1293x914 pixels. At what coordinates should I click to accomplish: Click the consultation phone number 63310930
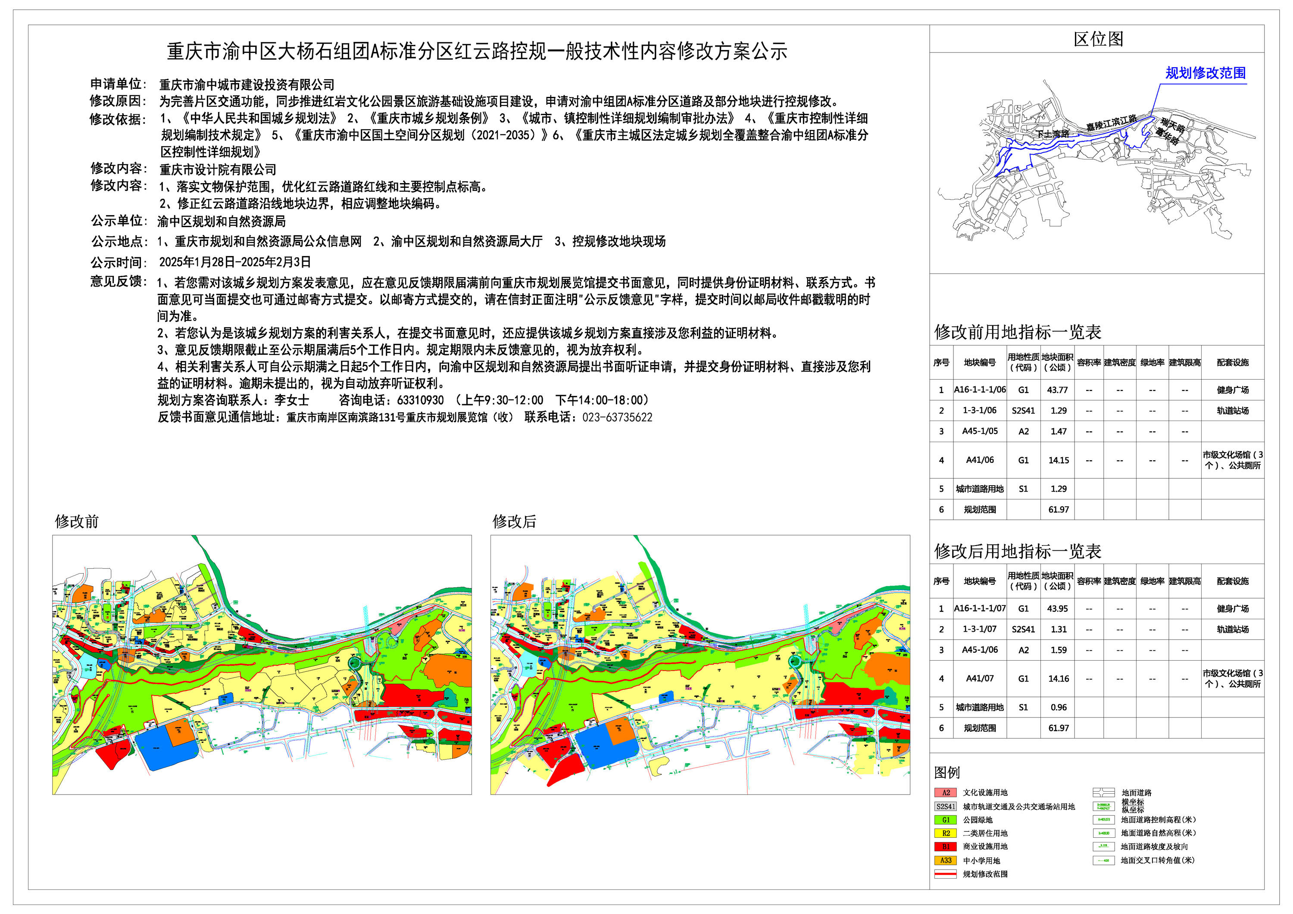420,400
